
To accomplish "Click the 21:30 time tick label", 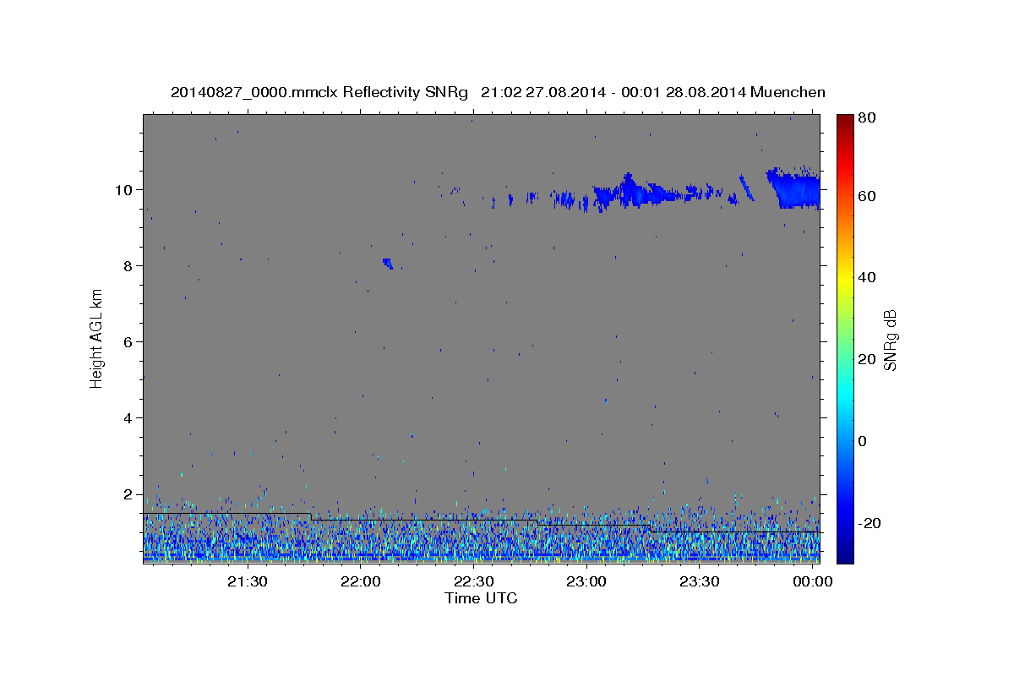I will (x=248, y=582).
